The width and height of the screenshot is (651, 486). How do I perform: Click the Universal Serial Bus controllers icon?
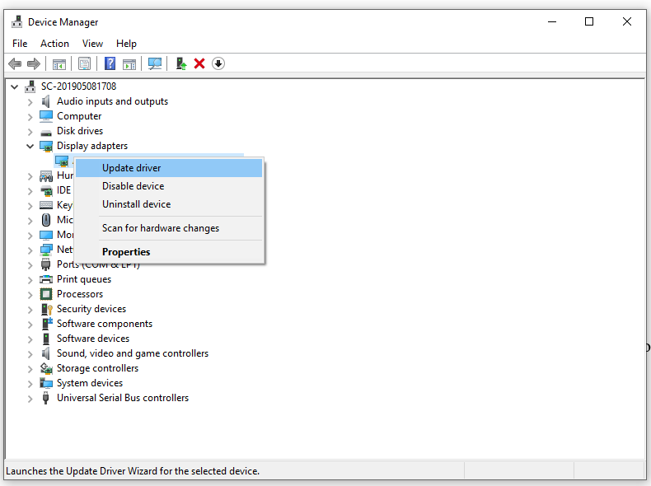point(45,398)
